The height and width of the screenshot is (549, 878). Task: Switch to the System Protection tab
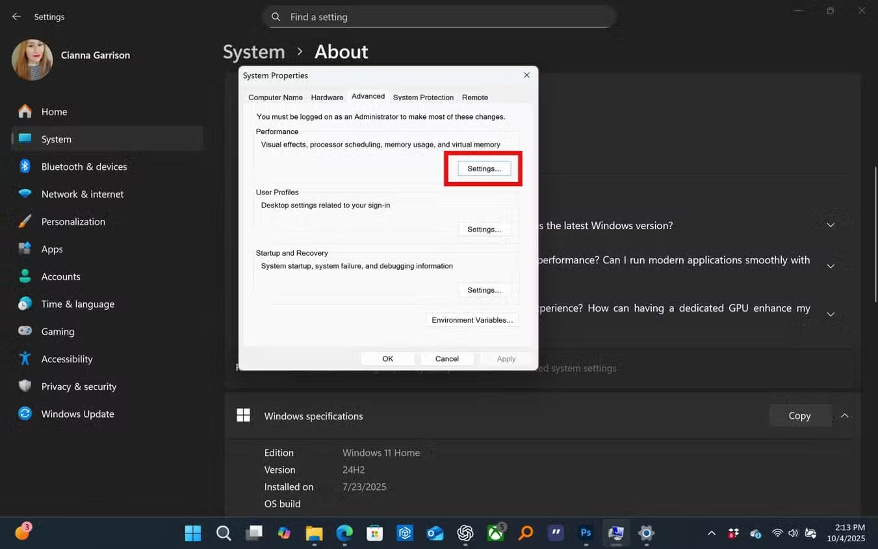coord(423,98)
